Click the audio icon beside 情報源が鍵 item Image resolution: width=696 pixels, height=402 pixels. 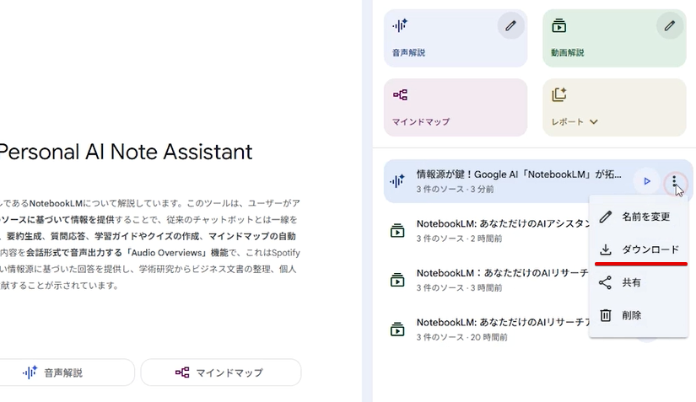[x=397, y=181]
